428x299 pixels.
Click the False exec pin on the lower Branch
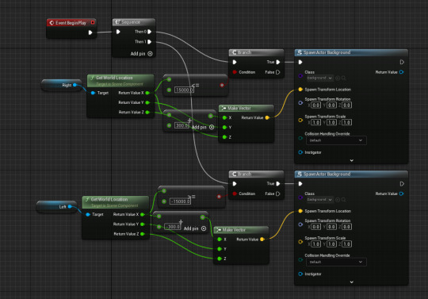point(278,194)
